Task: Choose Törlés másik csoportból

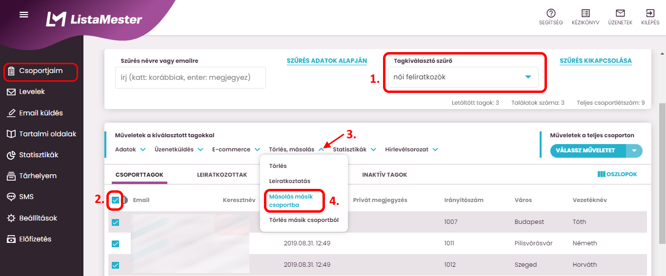Action: point(304,220)
